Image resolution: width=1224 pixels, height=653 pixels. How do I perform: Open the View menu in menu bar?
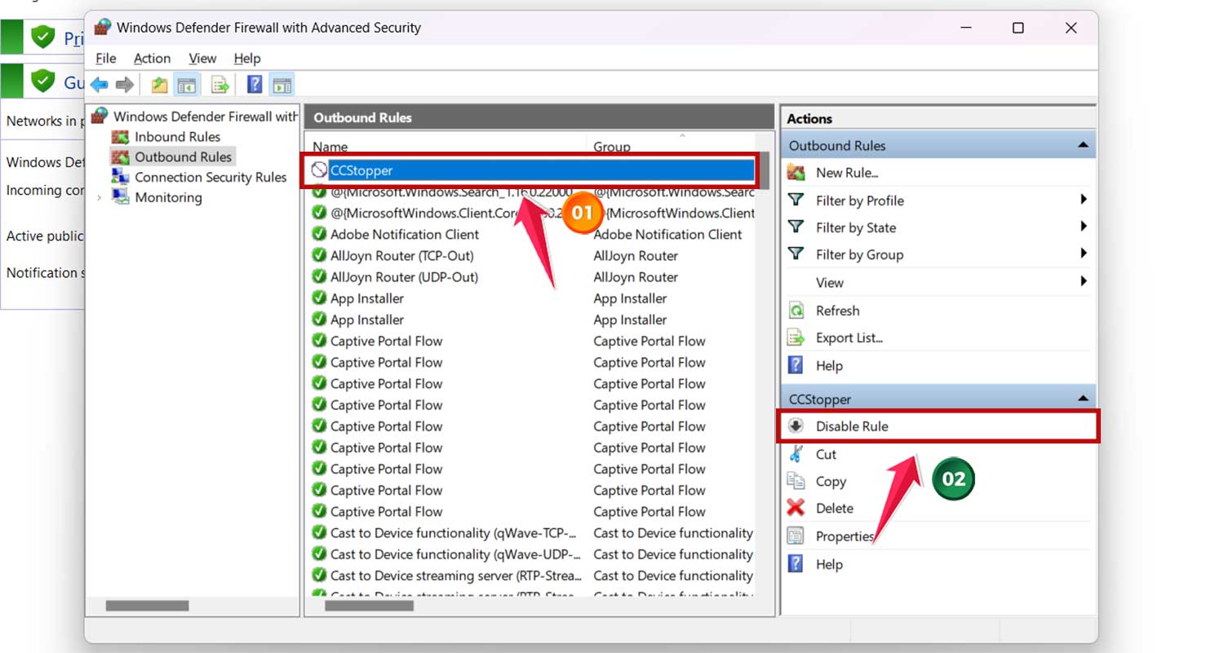202,58
